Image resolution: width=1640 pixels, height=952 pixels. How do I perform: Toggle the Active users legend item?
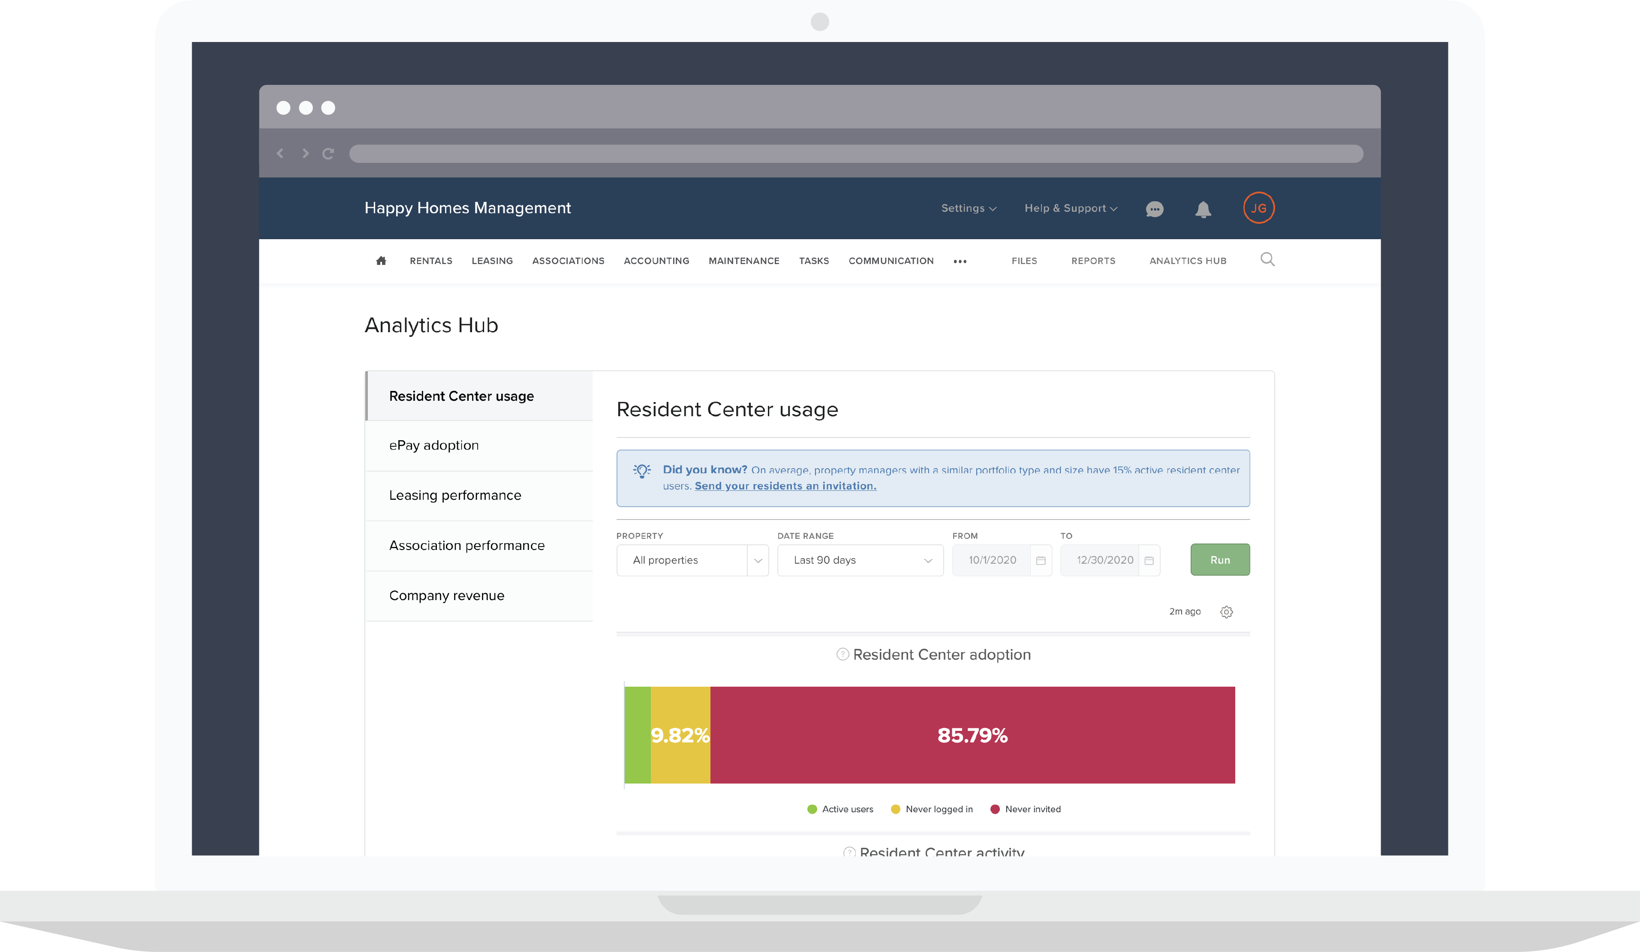[x=840, y=810]
